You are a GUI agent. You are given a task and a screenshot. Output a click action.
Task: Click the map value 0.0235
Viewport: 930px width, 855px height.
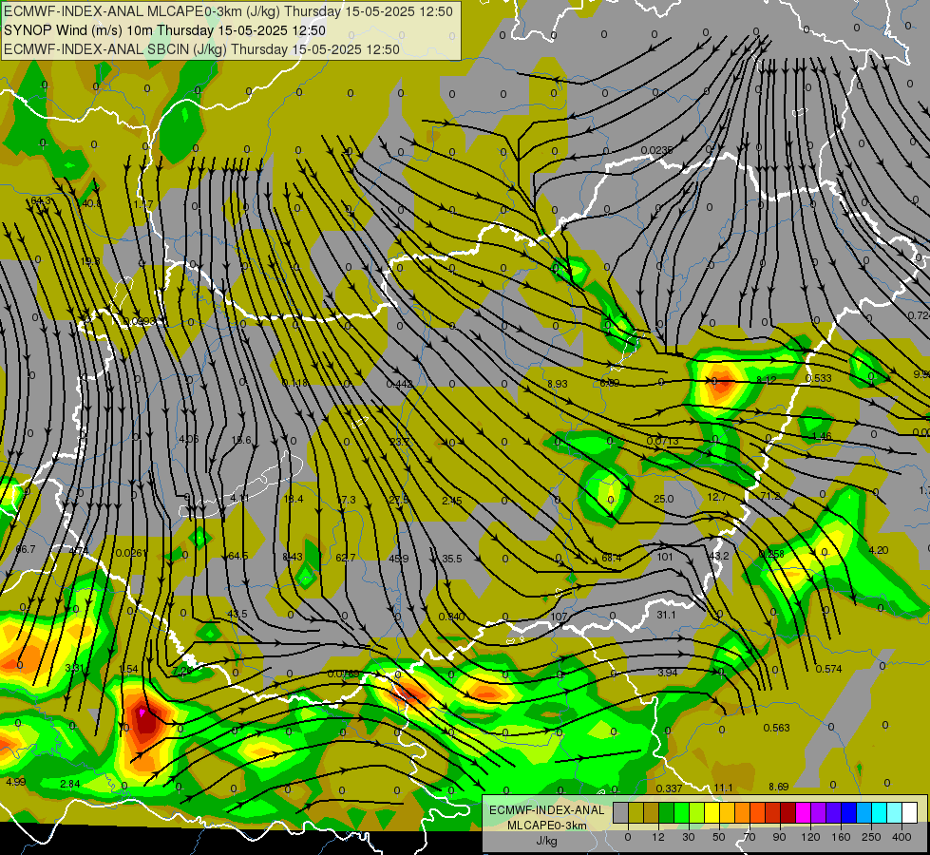[x=656, y=150]
